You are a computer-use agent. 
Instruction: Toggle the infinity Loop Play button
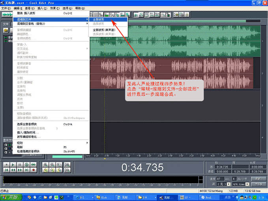[x=34, y=165]
